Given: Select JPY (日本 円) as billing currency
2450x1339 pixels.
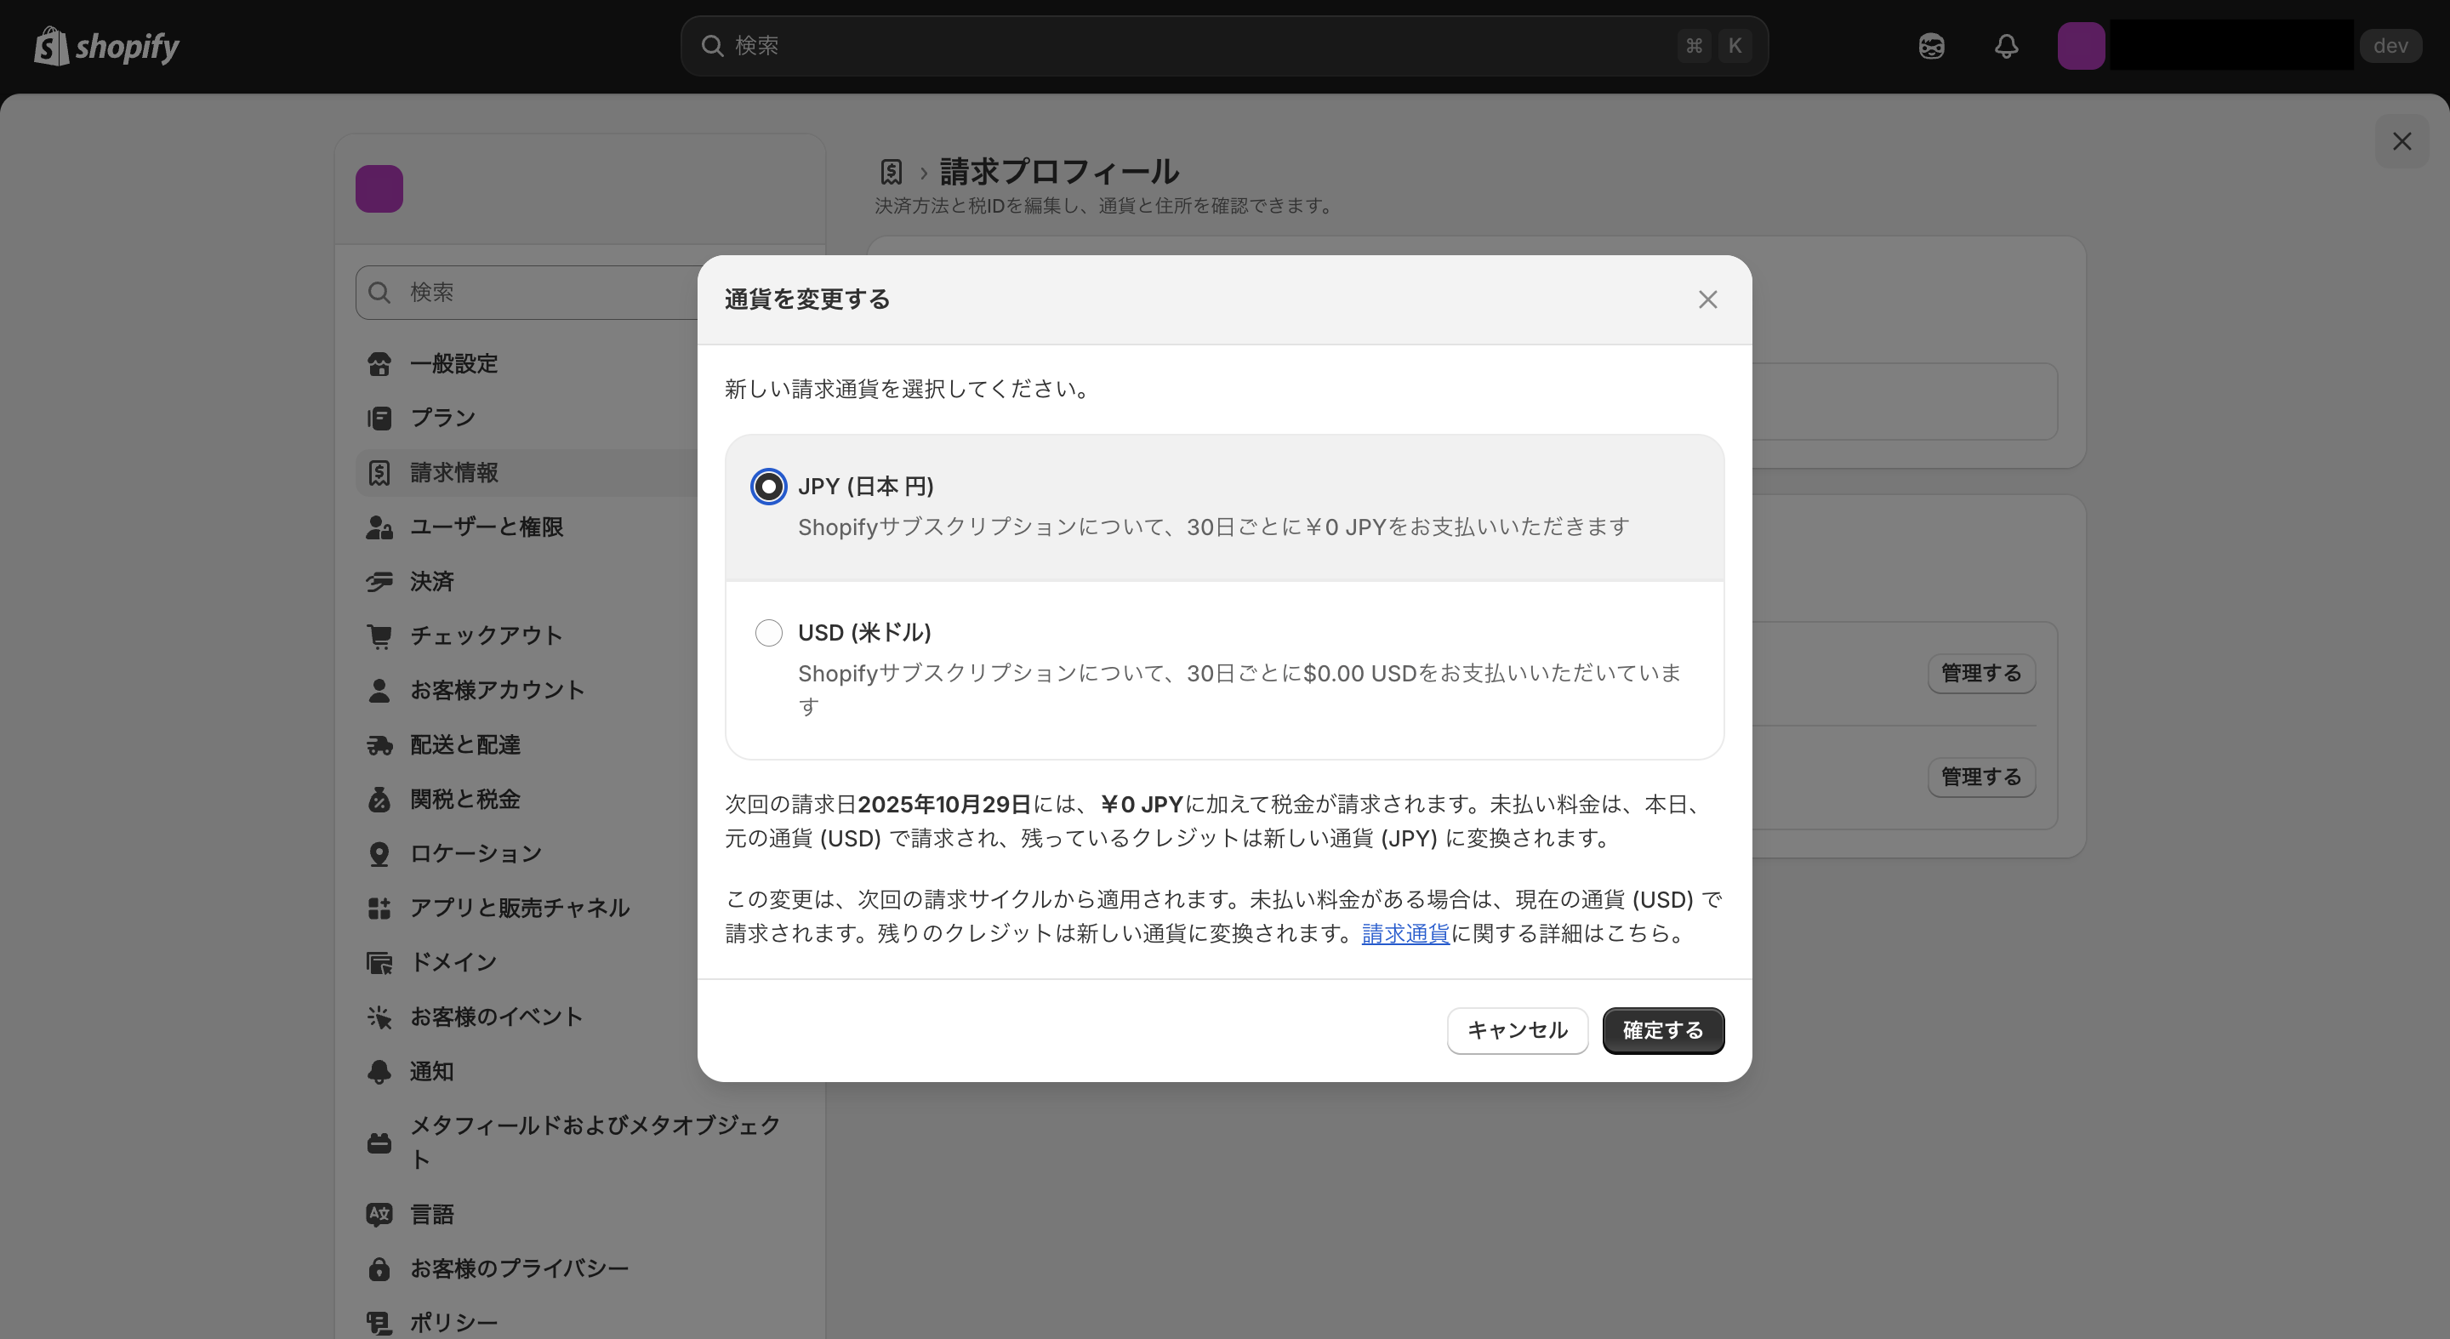Looking at the screenshot, I should point(768,486).
